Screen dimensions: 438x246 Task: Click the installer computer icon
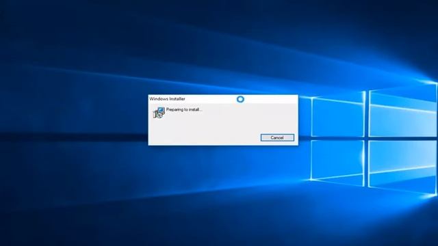tap(159, 112)
